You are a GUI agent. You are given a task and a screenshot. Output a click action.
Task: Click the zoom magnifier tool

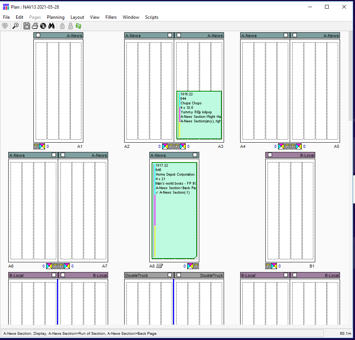click(15, 26)
